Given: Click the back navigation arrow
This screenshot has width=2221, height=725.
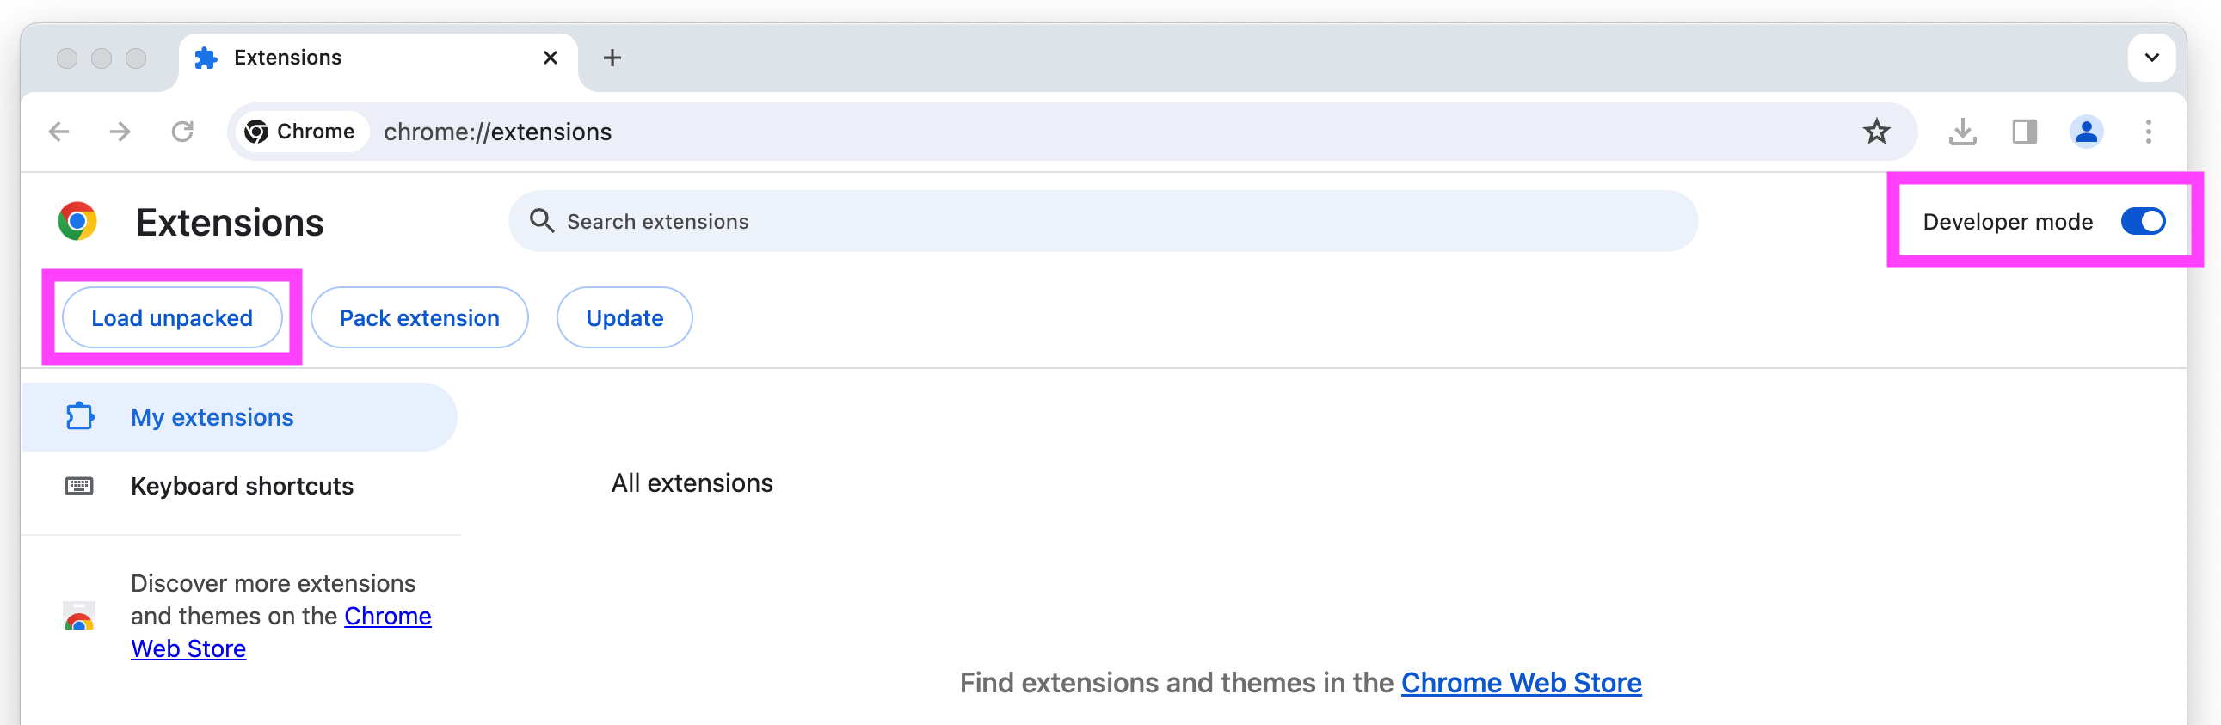Looking at the screenshot, I should 58,132.
